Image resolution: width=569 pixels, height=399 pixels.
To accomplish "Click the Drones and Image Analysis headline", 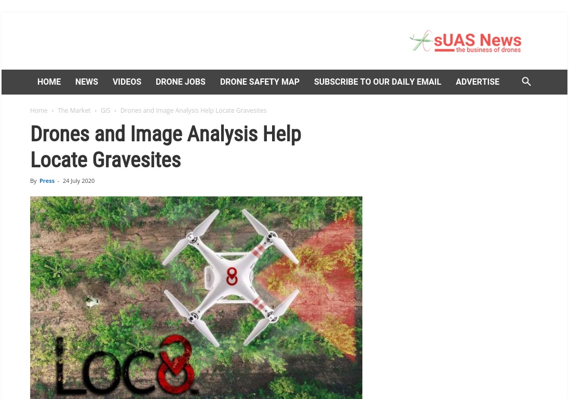I will [x=166, y=147].
